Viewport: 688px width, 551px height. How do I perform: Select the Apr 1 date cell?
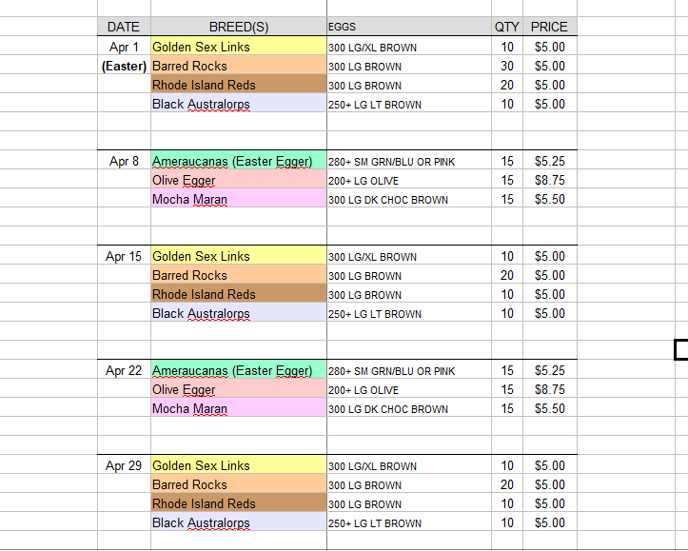pyautogui.click(x=124, y=47)
